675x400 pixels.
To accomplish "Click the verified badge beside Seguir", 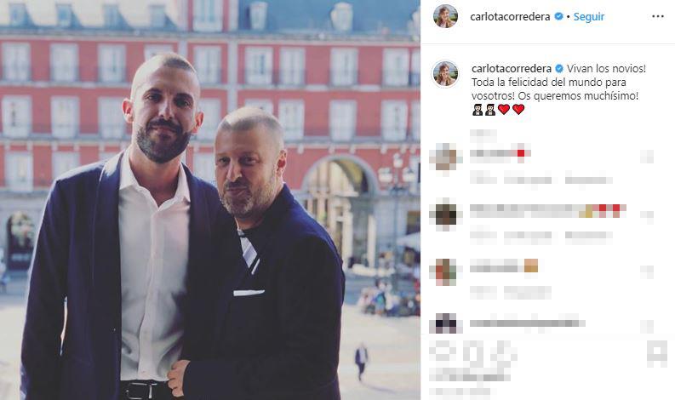I will [x=558, y=17].
